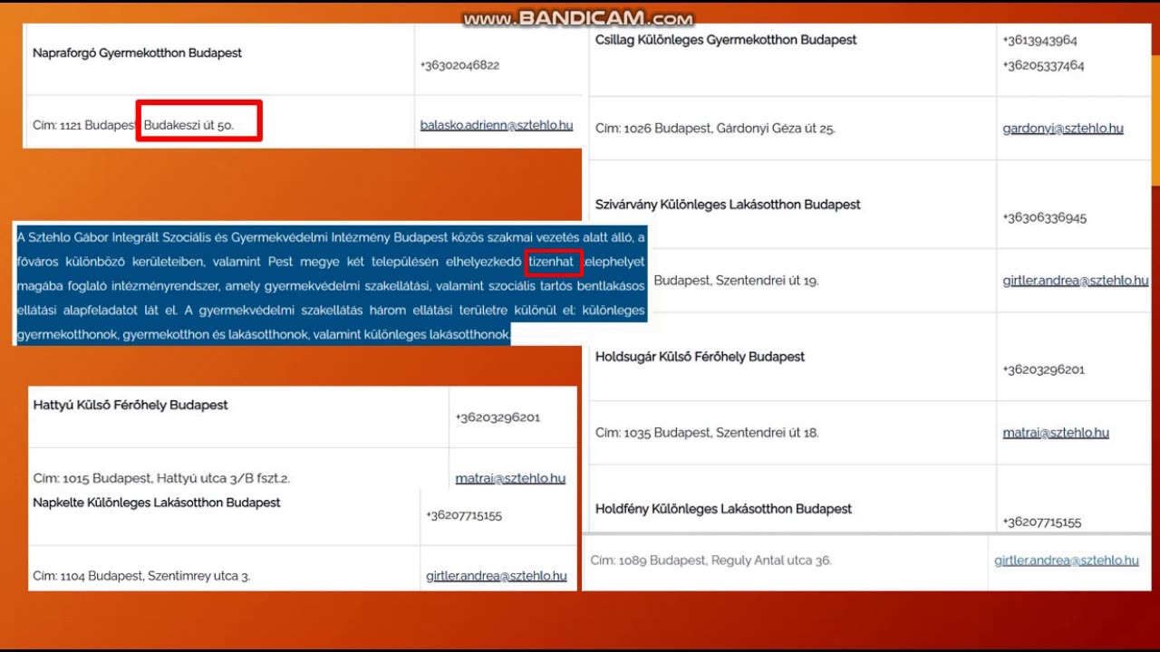Click girtler.andrea email beside Reguly Antal utca 36.
Image resolution: width=1160 pixels, height=652 pixels.
point(1067,561)
